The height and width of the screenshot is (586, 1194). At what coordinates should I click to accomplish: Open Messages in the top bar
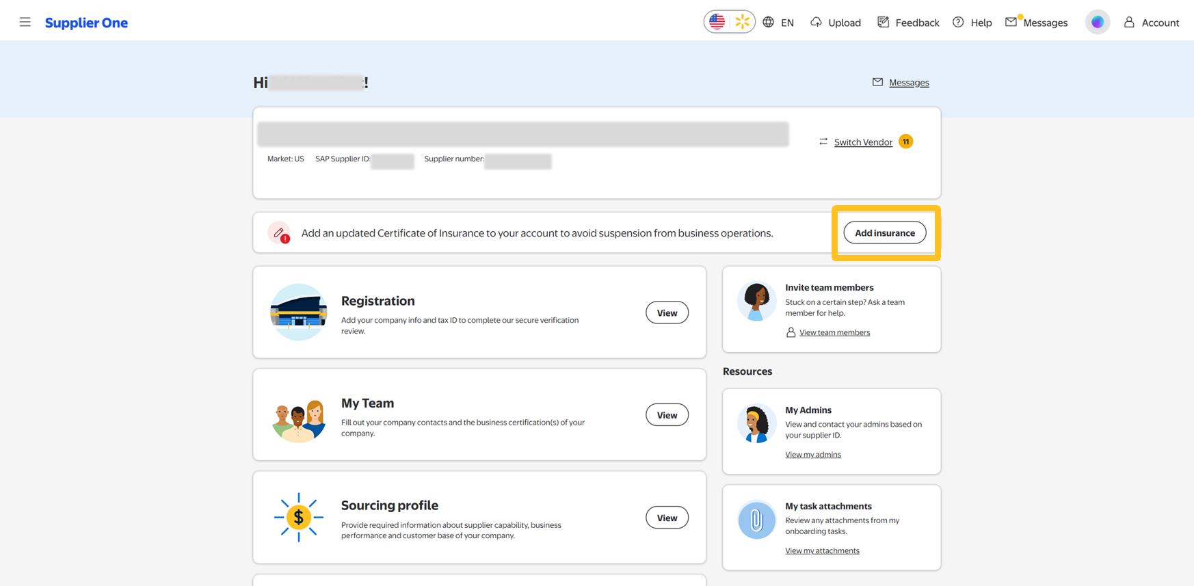click(1037, 23)
